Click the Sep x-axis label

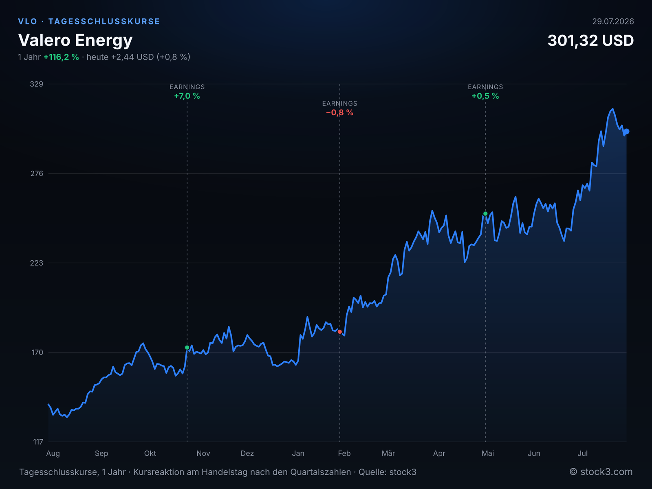click(x=101, y=454)
